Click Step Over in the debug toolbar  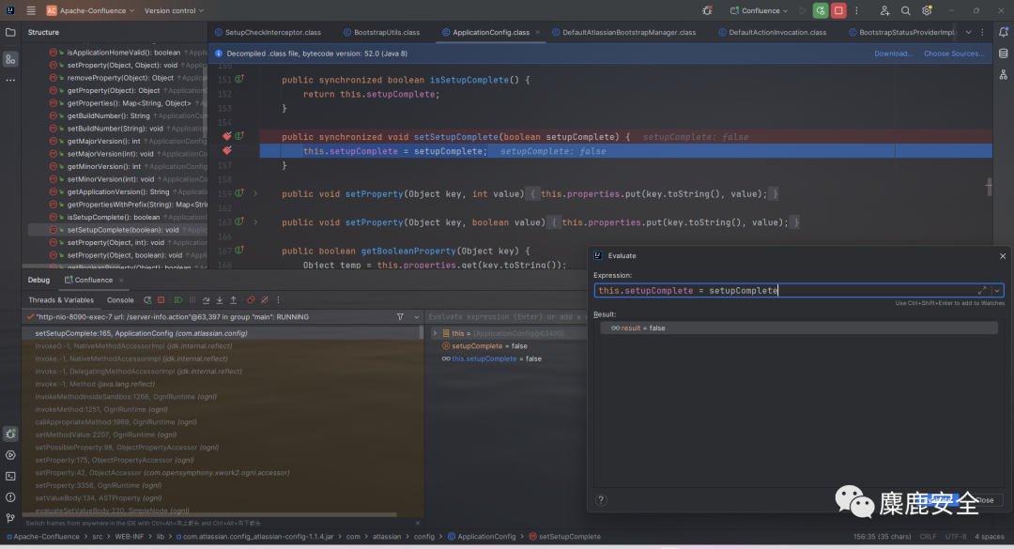tap(206, 300)
